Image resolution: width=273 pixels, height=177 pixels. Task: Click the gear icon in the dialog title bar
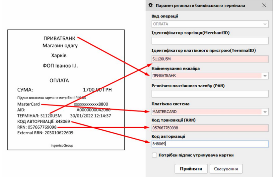tap(150, 5)
